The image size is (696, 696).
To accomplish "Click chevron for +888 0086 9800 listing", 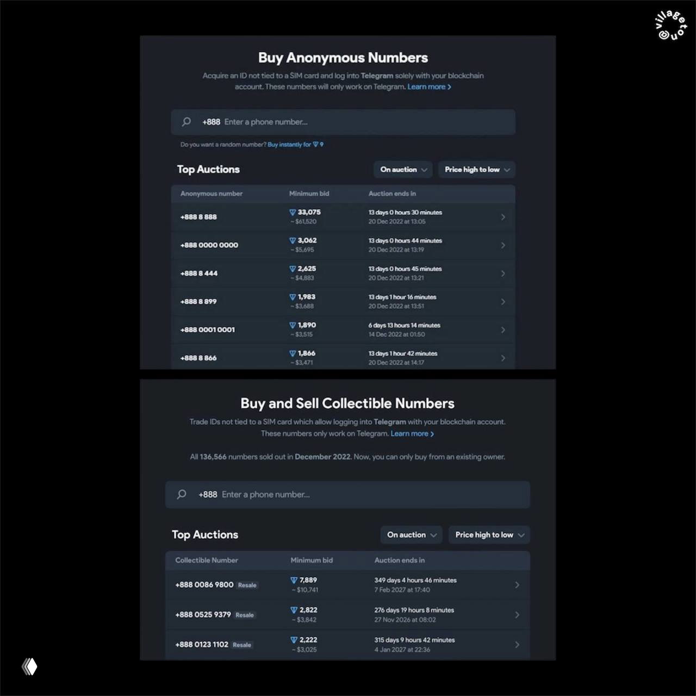I will pos(517,585).
